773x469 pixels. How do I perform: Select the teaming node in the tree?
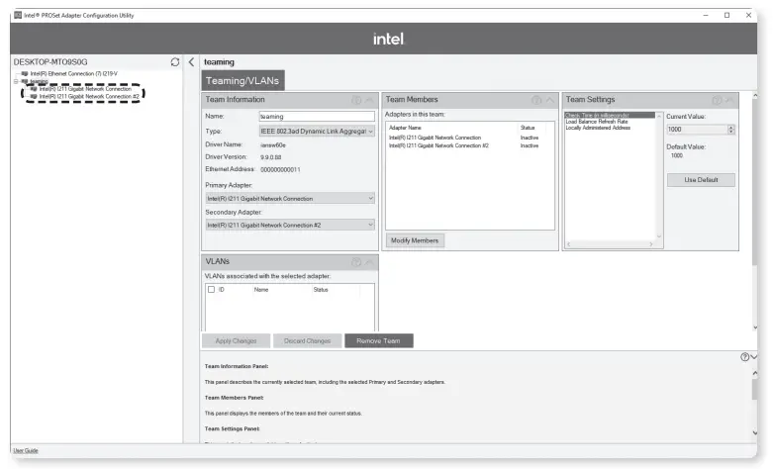pyautogui.click(x=39, y=81)
